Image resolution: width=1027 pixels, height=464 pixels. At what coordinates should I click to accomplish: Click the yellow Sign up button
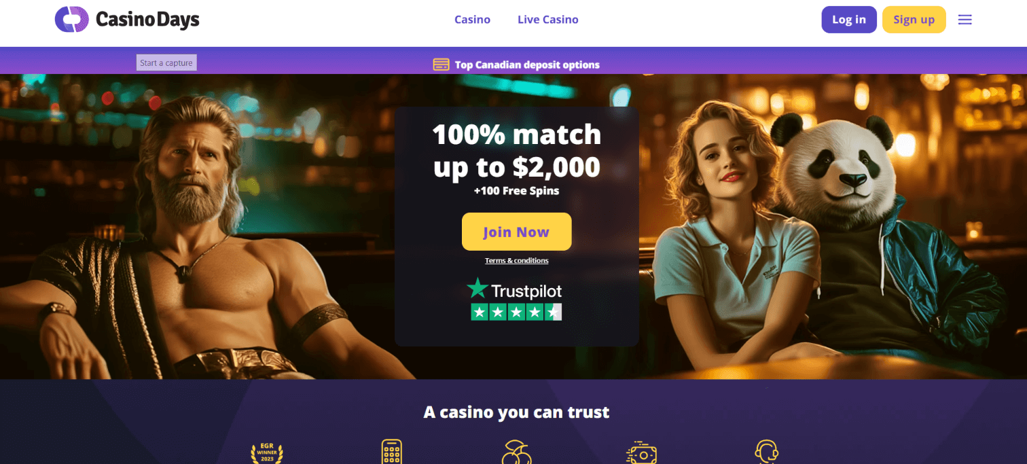pos(914,20)
